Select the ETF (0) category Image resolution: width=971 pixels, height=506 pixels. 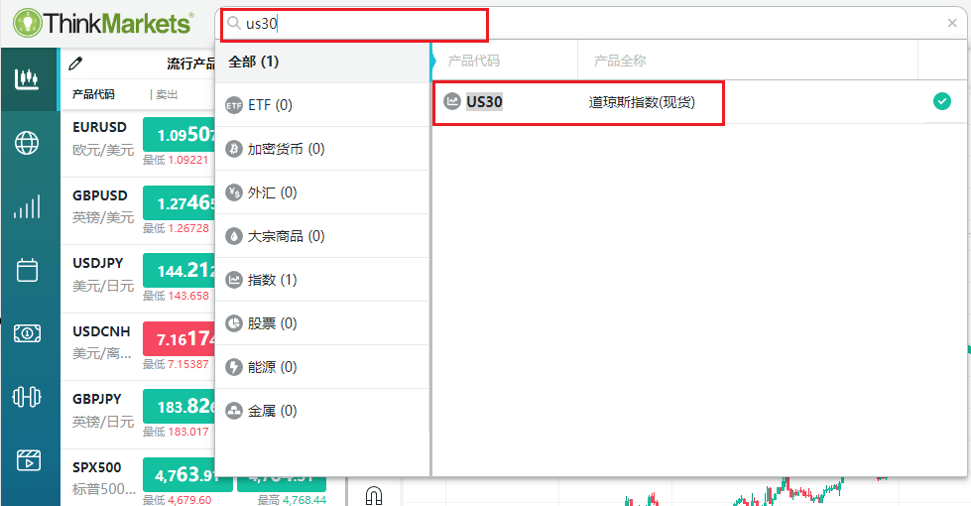pyautogui.click(x=322, y=105)
